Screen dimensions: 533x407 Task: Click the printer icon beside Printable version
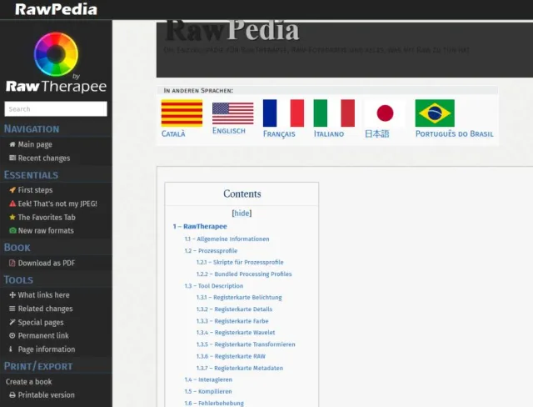coord(12,395)
